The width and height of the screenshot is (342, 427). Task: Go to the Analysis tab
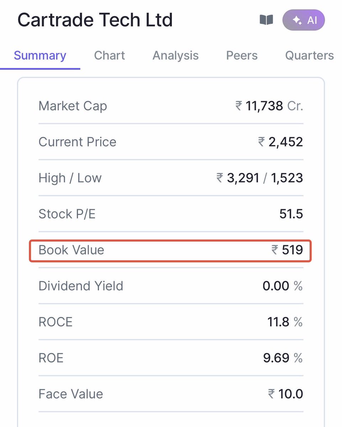click(x=176, y=56)
